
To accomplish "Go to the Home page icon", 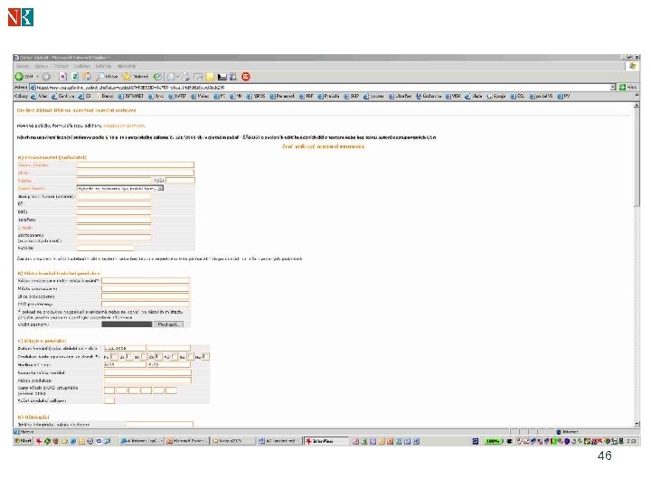I will [87, 77].
